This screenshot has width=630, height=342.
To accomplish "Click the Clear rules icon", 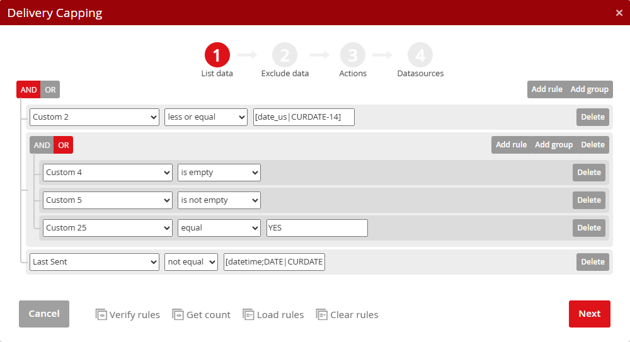I will tap(322, 314).
